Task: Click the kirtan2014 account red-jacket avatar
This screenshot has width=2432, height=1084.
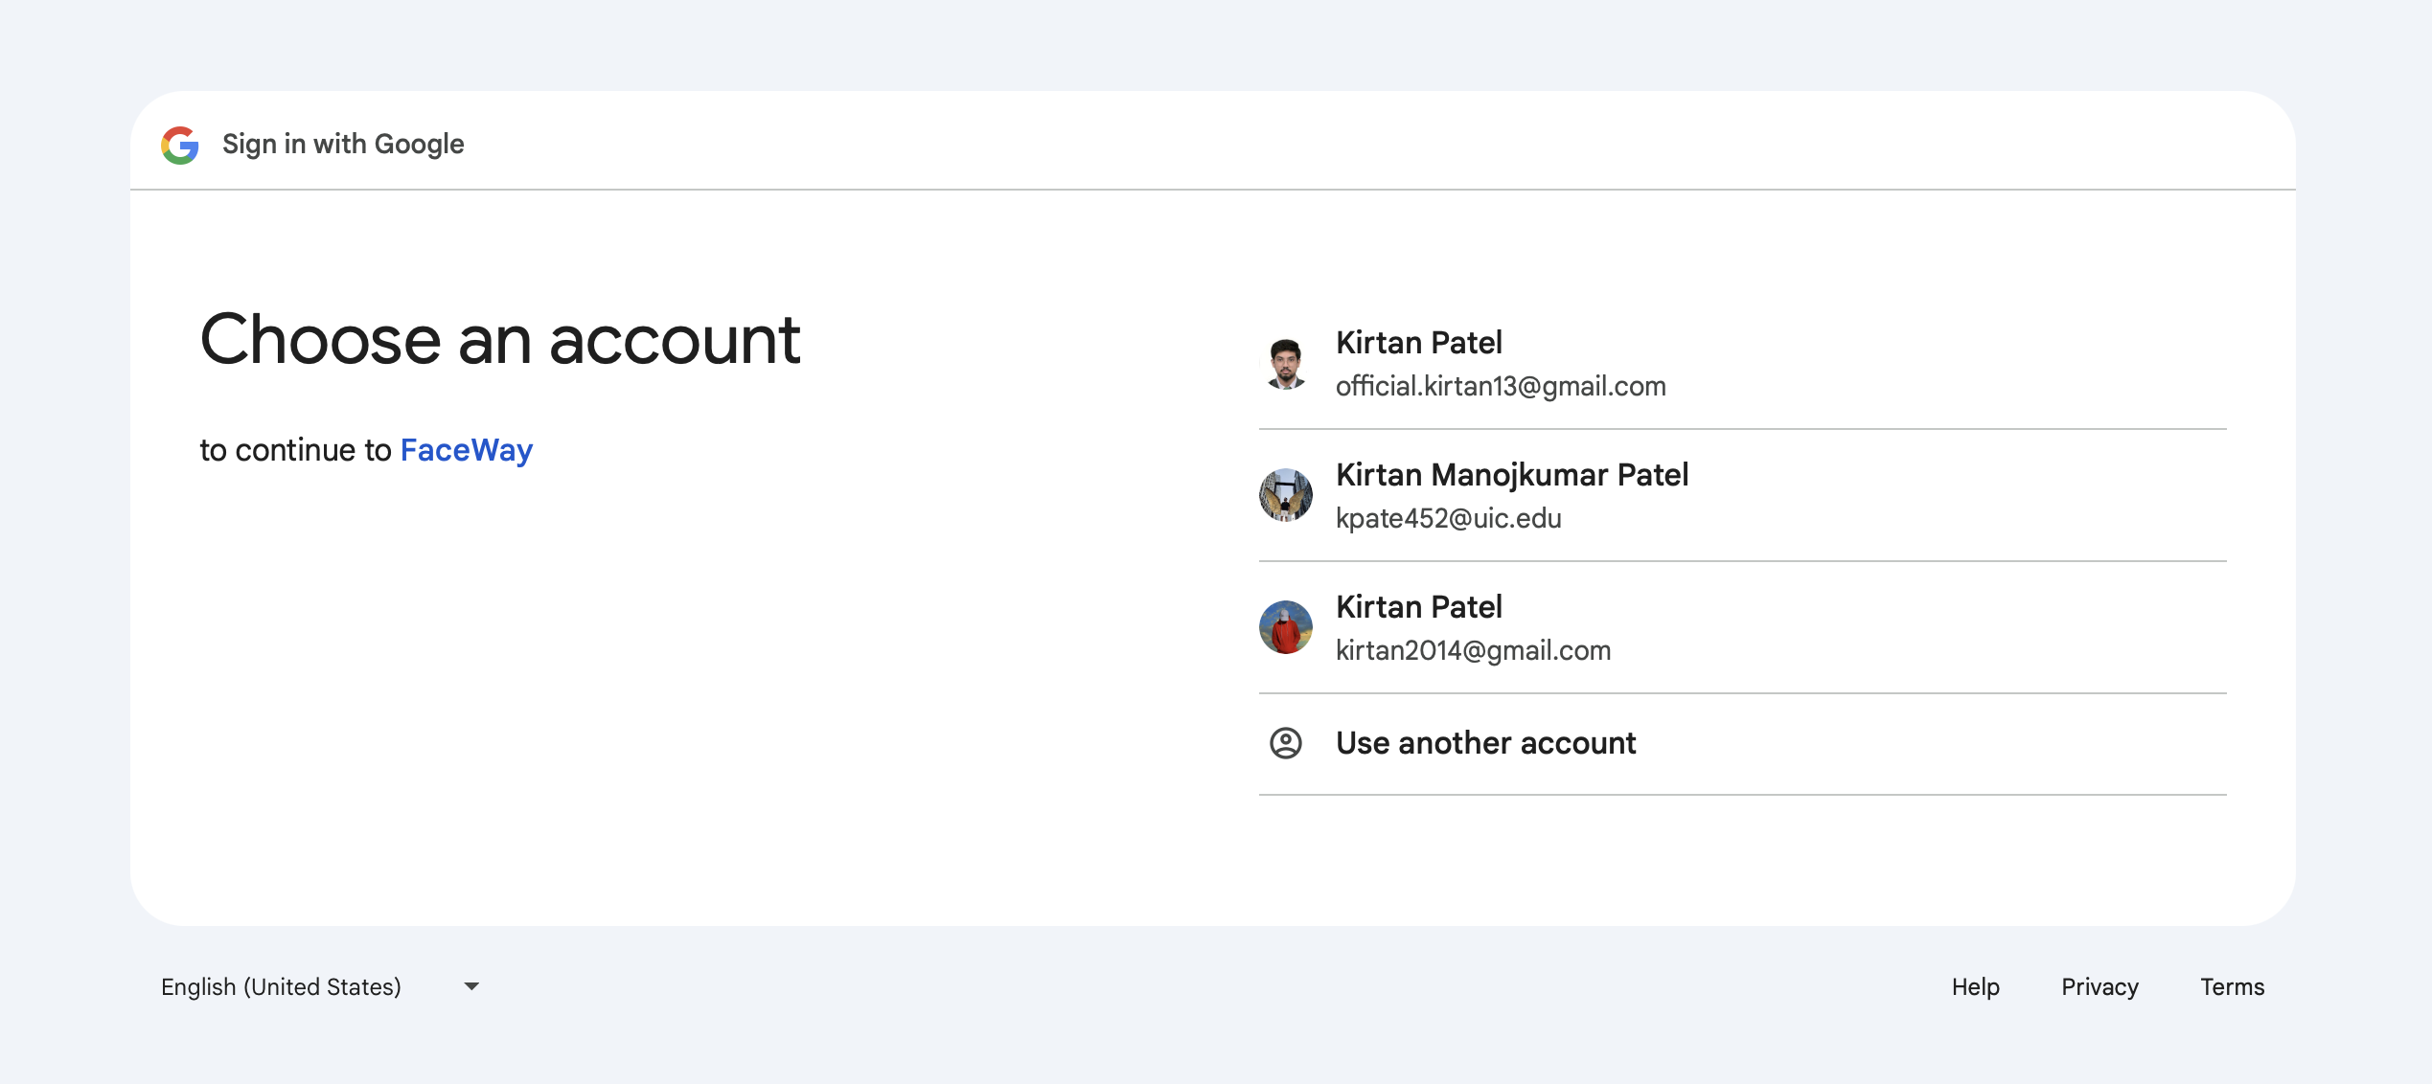Action: pyautogui.click(x=1285, y=627)
